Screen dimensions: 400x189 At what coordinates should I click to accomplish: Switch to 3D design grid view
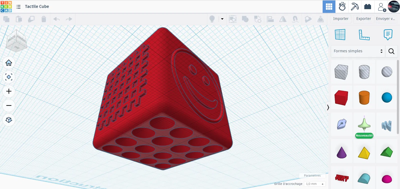[329, 7]
